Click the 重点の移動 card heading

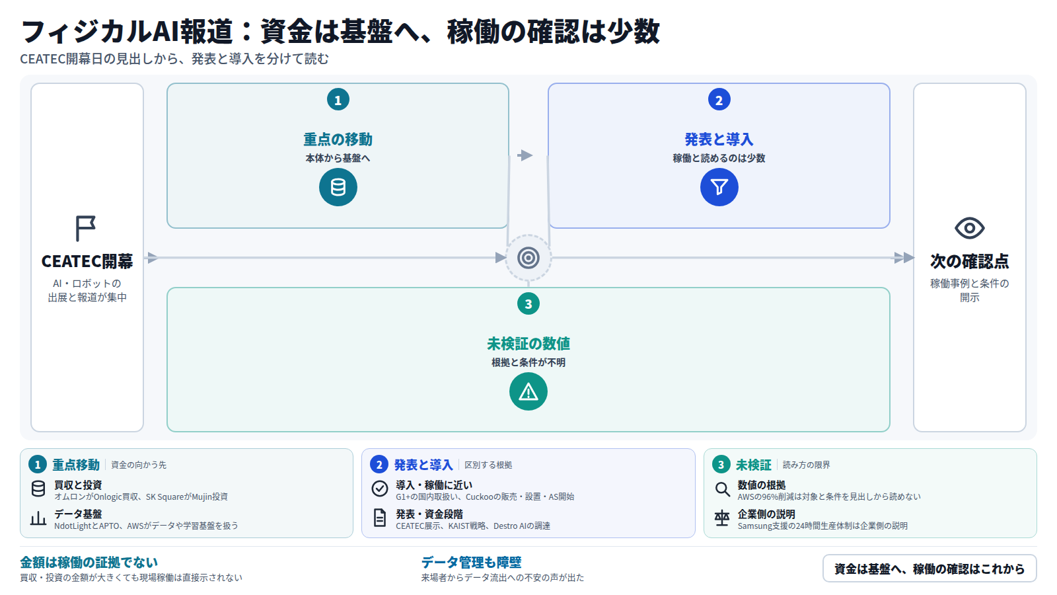click(x=338, y=139)
